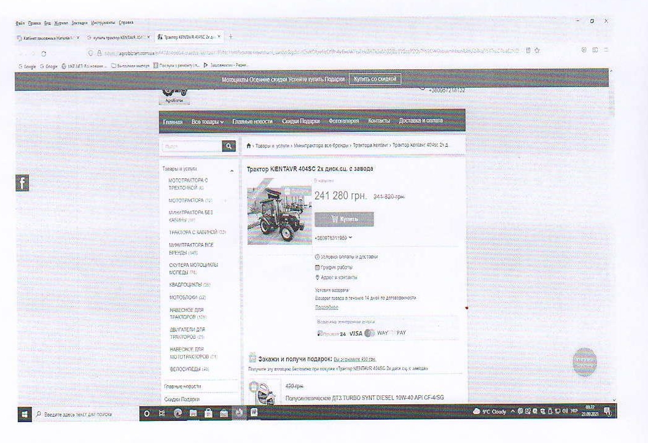Open the Инструменты menu
The image size is (648, 443).
point(103,23)
